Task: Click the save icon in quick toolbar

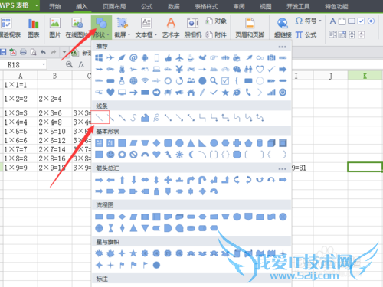Action: click(x=3, y=52)
